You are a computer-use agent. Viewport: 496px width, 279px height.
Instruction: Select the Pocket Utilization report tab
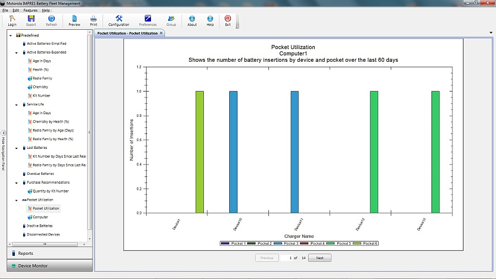pyautogui.click(x=127, y=33)
